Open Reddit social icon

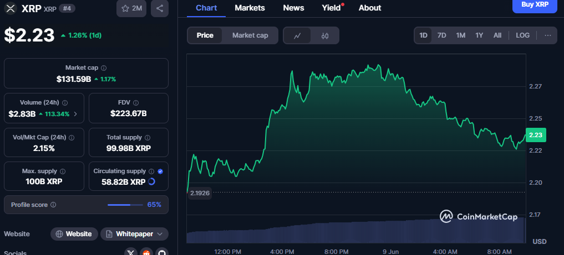pyautogui.click(x=146, y=252)
